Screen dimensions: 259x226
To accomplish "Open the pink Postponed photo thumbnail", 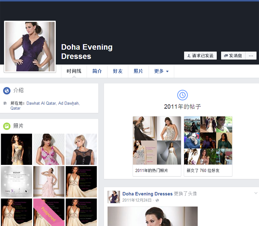I will coord(49,212).
